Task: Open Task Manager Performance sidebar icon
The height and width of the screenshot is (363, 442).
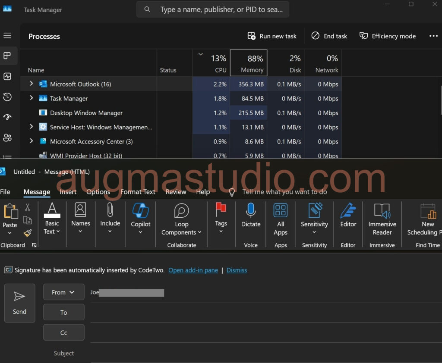Action: click(7, 77)
